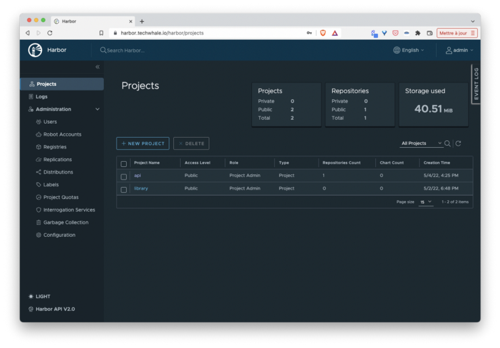This screenshot has width=500, height=348.
Task: Open the api project link
Action: (137, 176)
